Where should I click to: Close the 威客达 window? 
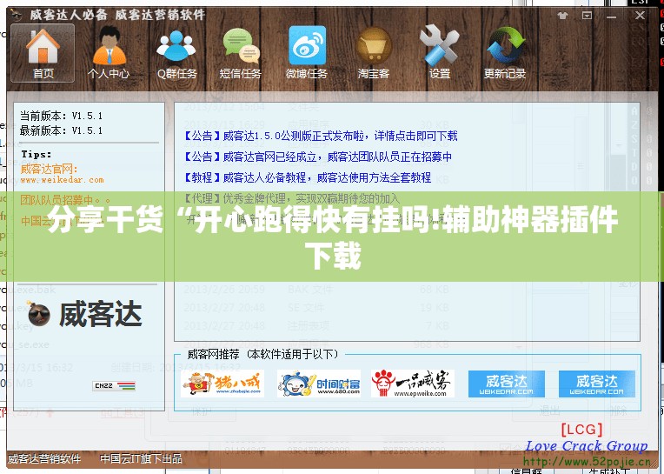640,16
